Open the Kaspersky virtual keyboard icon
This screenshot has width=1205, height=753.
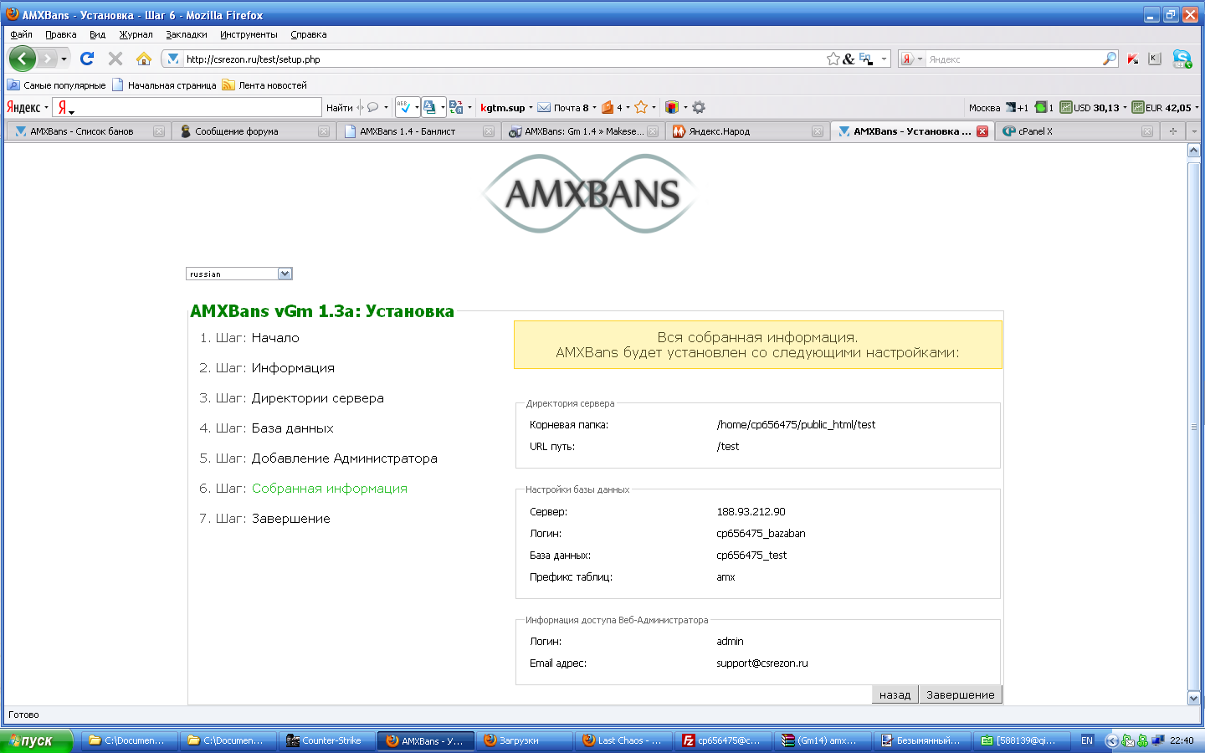pyautogui.click(x=1155, y=59)
